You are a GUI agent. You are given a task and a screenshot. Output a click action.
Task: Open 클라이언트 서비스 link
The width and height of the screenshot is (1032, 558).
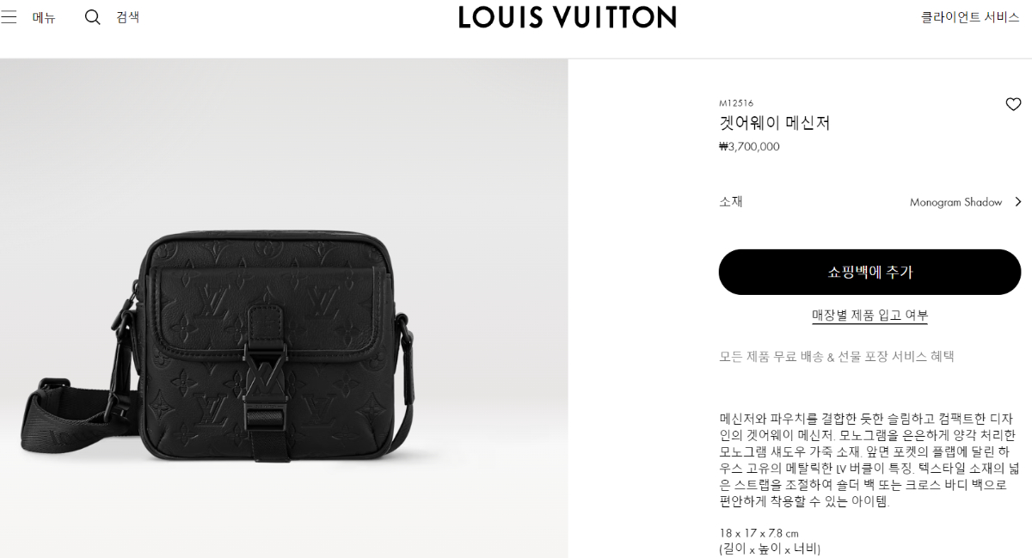click(x=970, y=17)
